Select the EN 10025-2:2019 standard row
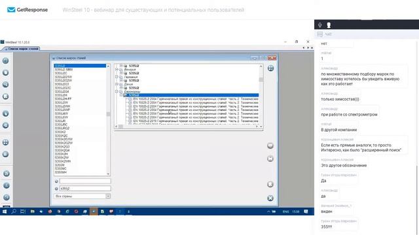This screenshot has width=419, height=235. [196, 121]
